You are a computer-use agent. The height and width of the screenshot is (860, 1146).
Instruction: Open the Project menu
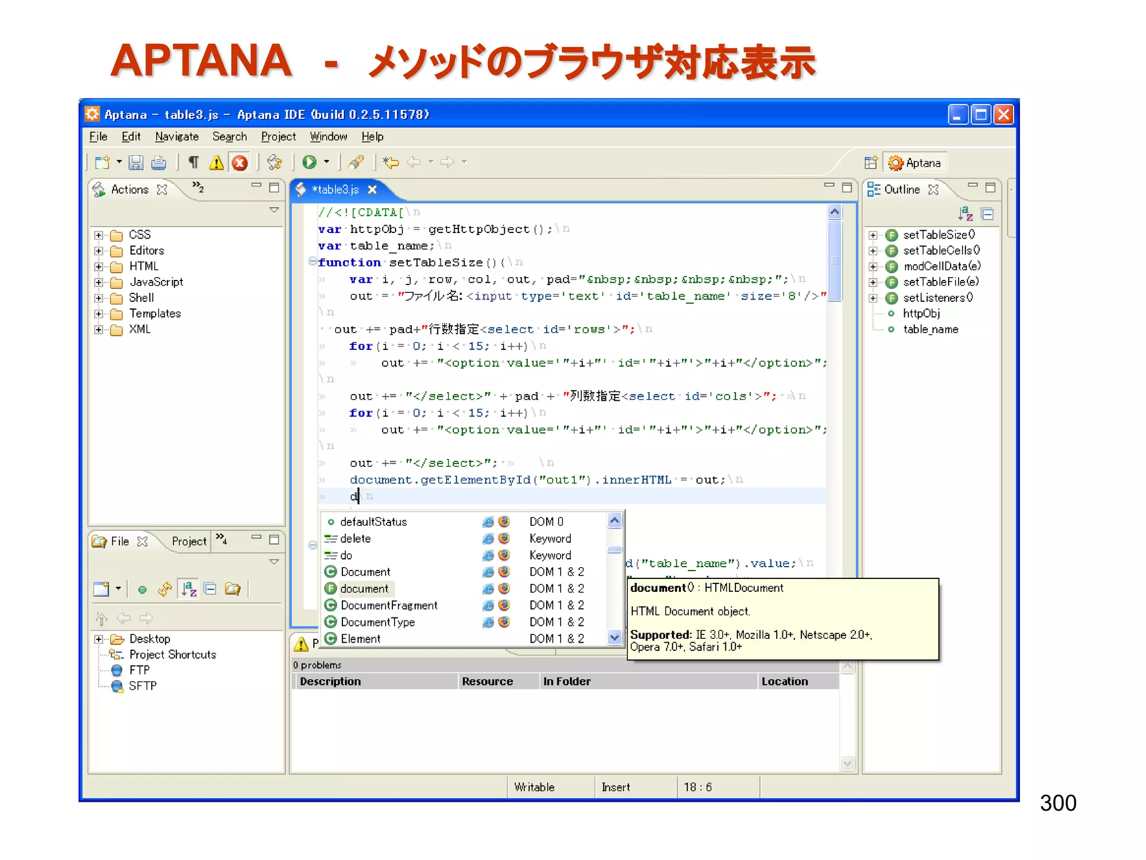(278, 137)
